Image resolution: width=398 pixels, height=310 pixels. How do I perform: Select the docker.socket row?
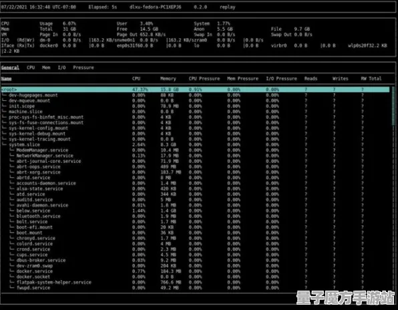coord(195,277)
